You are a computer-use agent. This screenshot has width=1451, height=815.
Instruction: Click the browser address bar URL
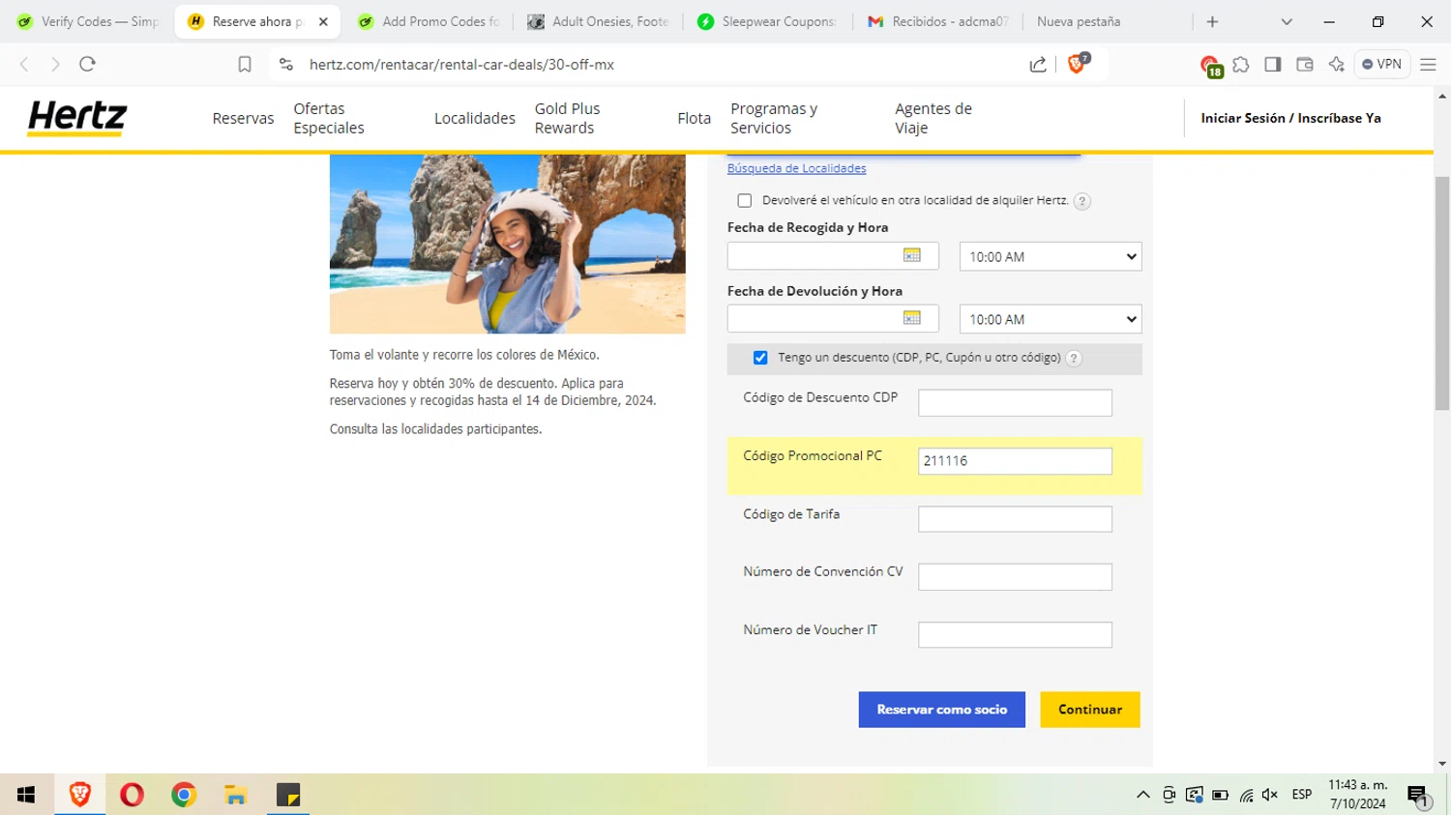[461, 65]
